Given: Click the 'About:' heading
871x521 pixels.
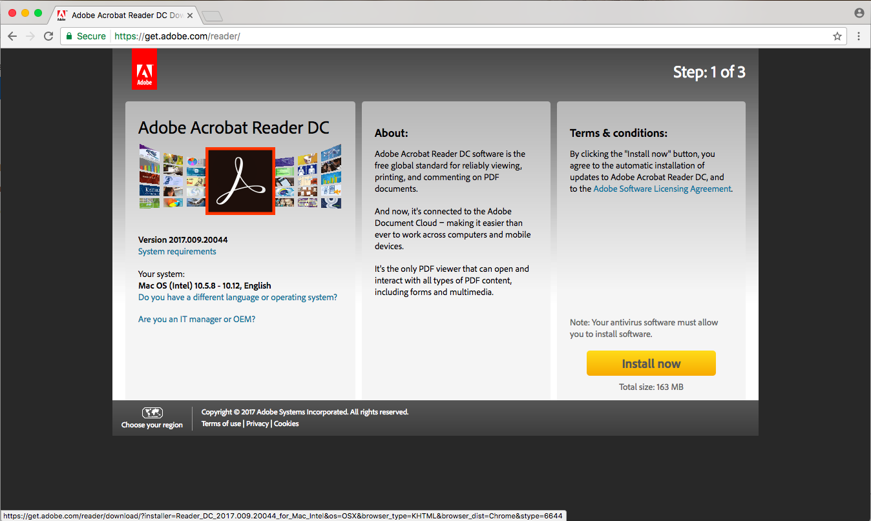Looking at the screenshot, I should click(x=392, y=133).
